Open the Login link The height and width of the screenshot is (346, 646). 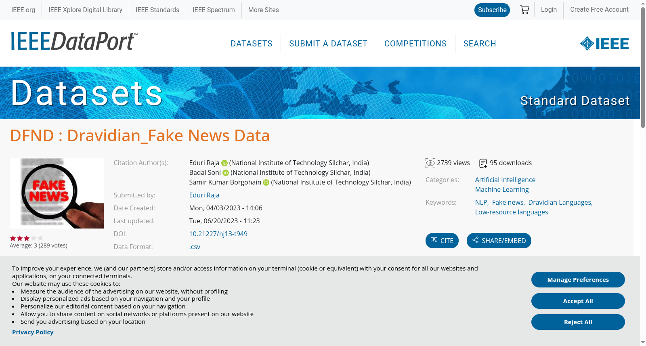549,9
